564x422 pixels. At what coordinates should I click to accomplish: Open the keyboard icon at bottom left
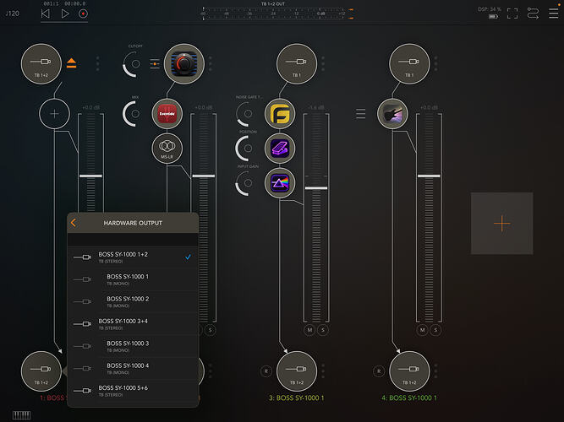pos(22,415)
